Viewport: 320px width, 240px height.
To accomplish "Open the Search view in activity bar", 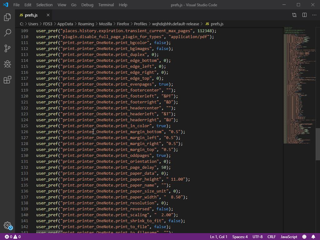I will tap(7, 33).
